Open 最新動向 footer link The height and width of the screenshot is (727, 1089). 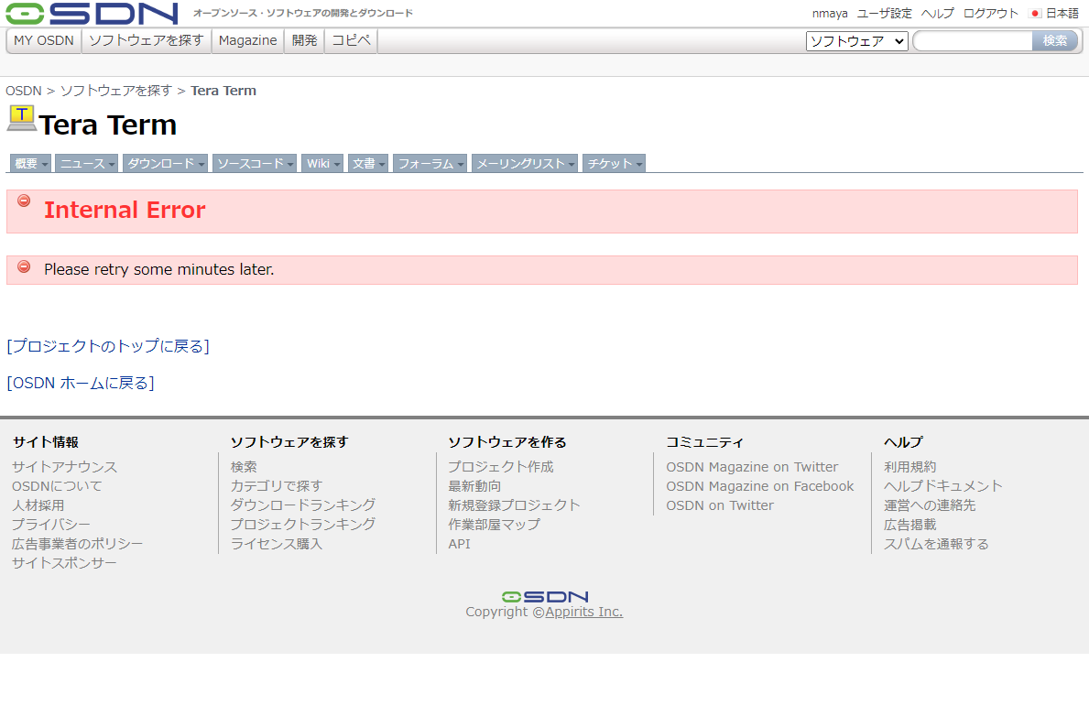tap(474, 486)
